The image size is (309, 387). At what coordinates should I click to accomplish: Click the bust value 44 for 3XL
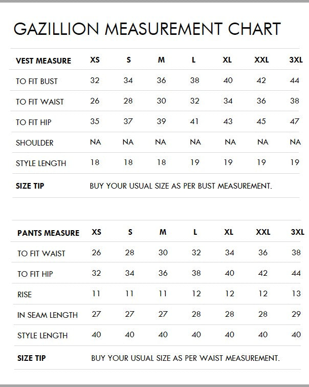tap(295, 80)
